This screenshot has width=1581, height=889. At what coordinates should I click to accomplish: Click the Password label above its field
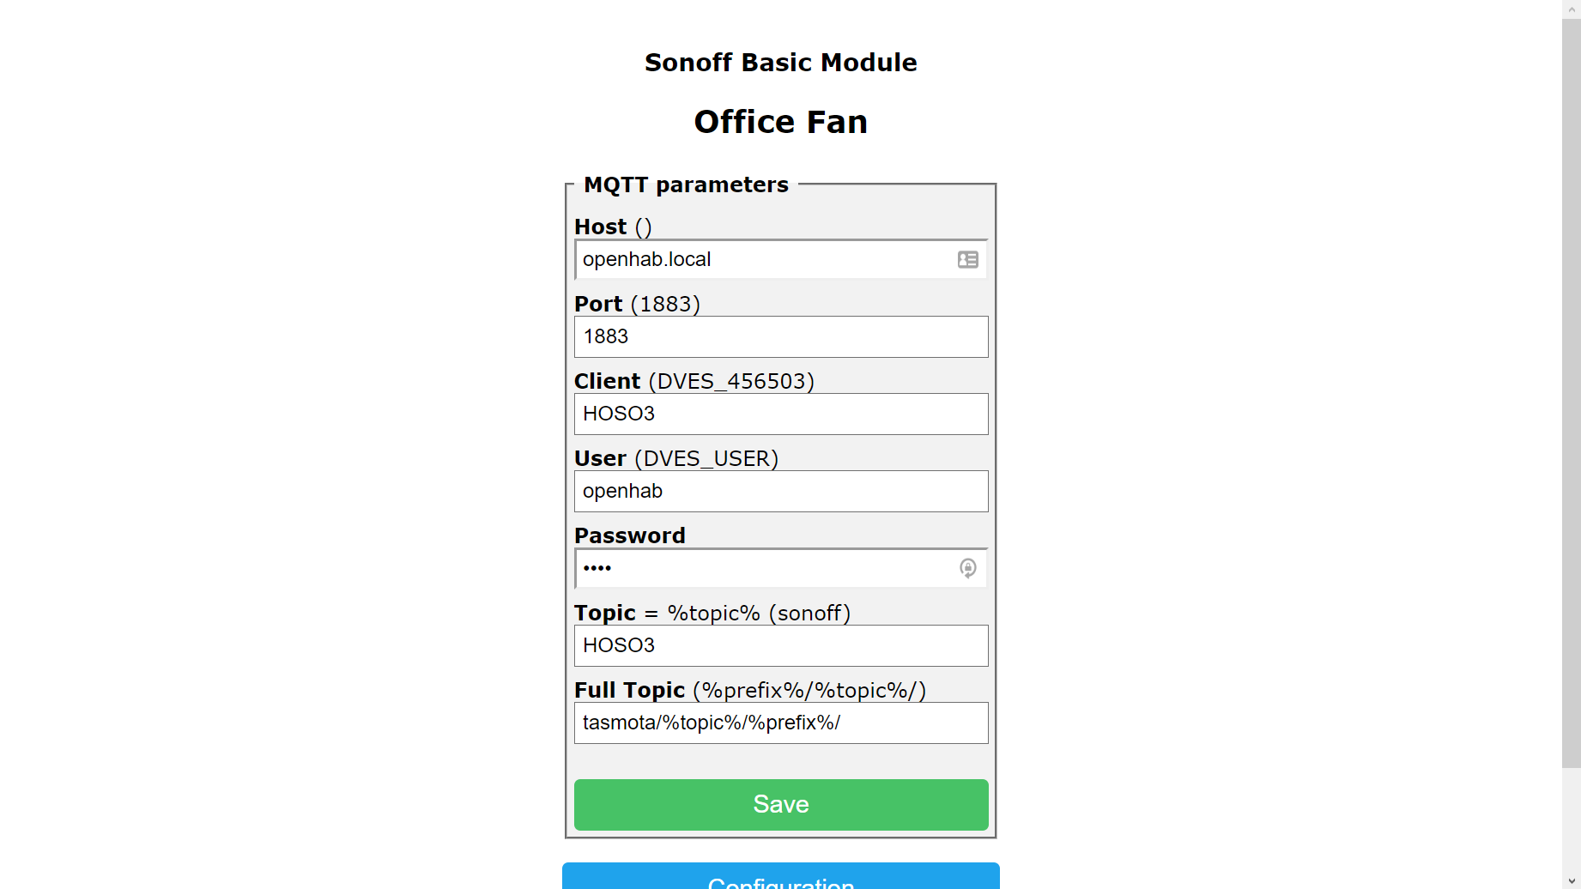point(629,535)
